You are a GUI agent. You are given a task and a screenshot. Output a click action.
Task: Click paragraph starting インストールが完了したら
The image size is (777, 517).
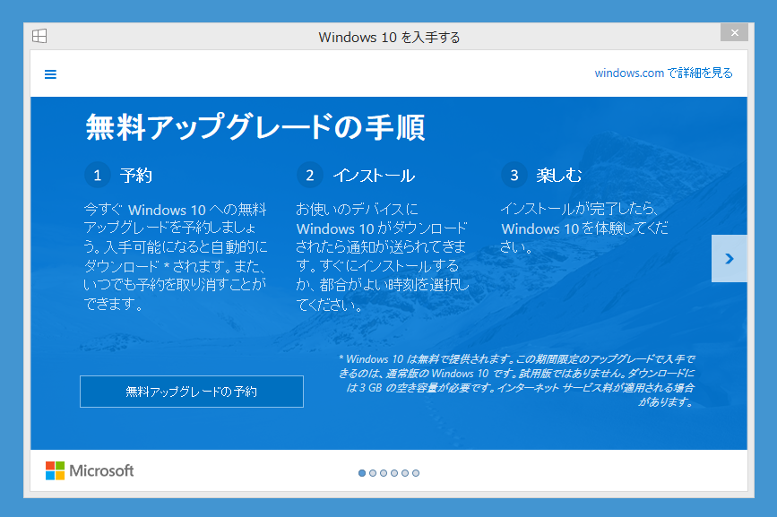click(584, 228)
